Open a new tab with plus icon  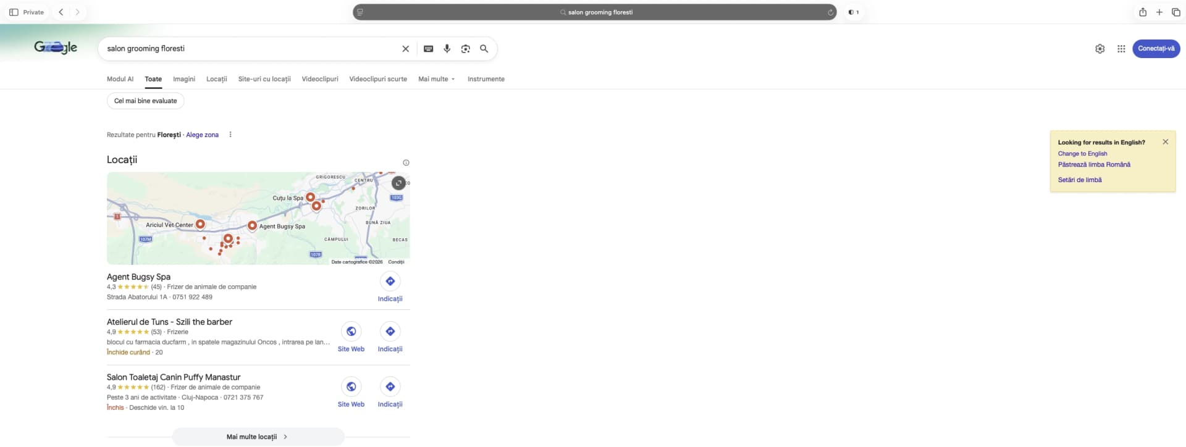click(x=1159, y=12)
